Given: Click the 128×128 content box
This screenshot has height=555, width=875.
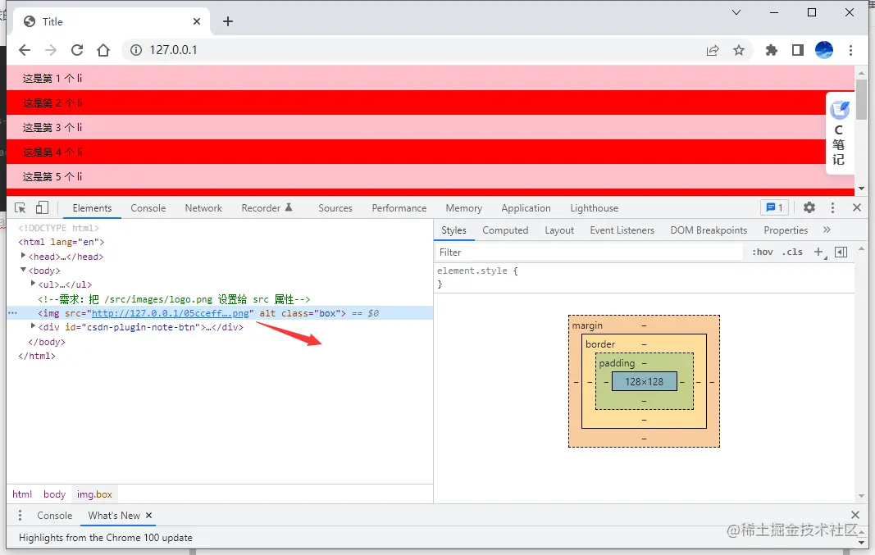Looking at the screenshot, I should 645,381.
